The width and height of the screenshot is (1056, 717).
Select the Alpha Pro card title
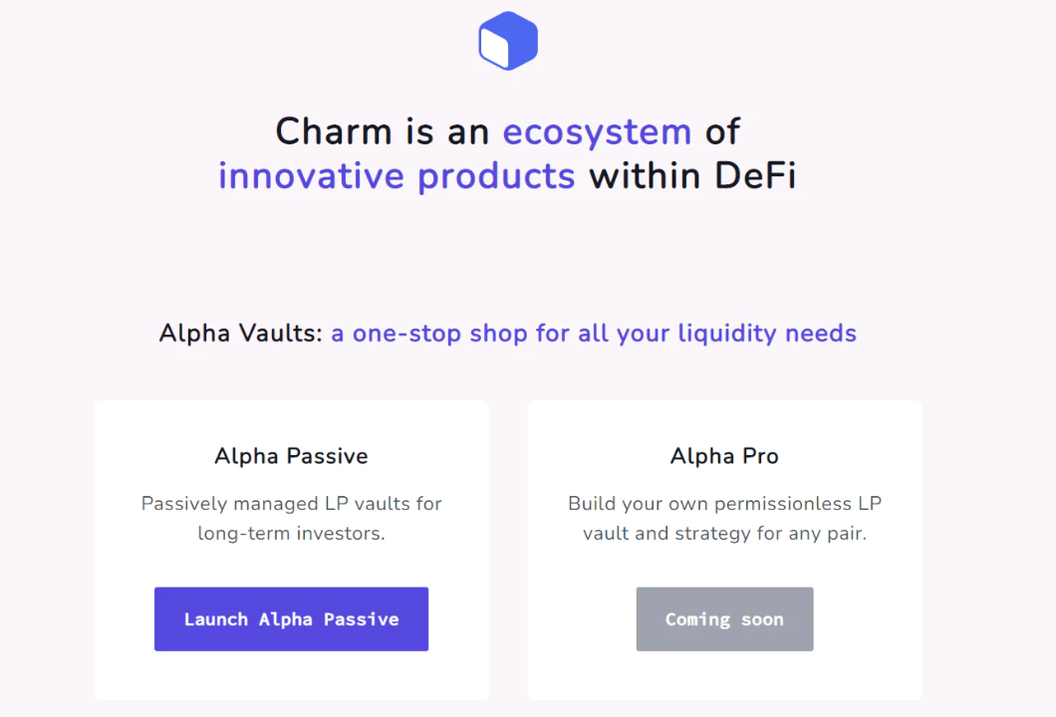pyautogui.click(x=724, y=456)
